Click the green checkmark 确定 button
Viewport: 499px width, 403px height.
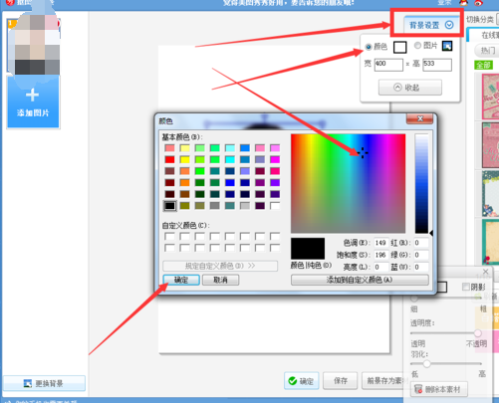coord(301,381)
